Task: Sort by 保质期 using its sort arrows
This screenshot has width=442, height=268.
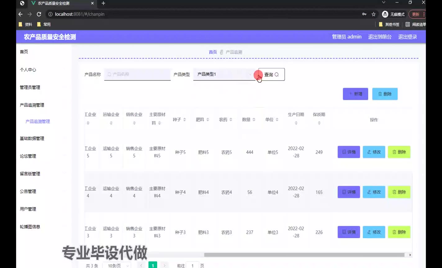Action: click(x=319, y=123)
